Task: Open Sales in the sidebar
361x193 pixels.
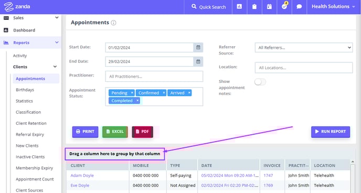Action: (18, 18)
